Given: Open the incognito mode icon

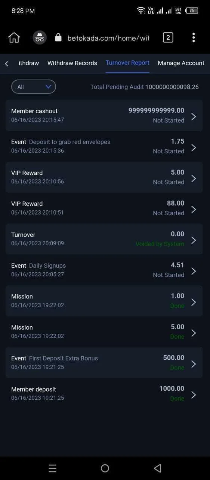Looking at the screenshot, I should click(x=40, y=37).
